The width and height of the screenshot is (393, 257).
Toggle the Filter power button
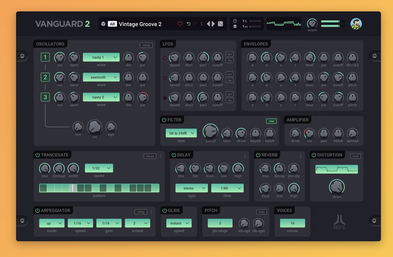point(164,120)
